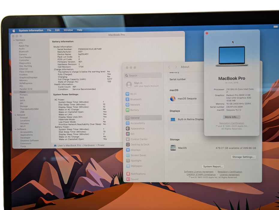Open the File menu
The height and width of the screenshot is (210, 279).
tap(49, 30)
